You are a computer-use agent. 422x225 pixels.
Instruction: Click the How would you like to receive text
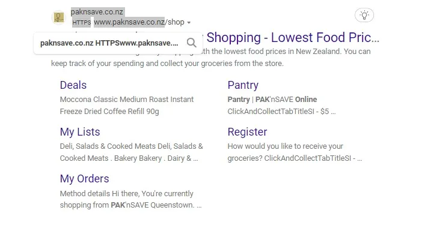(x=295, y=152)
